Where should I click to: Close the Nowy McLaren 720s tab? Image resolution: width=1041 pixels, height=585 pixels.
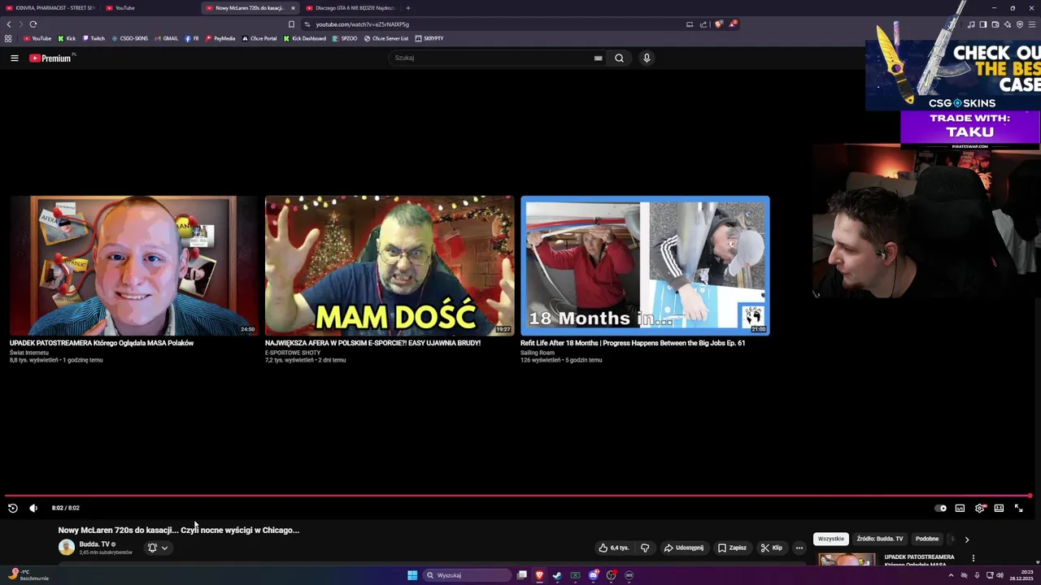pyautogui.click(x=294, y=8)
